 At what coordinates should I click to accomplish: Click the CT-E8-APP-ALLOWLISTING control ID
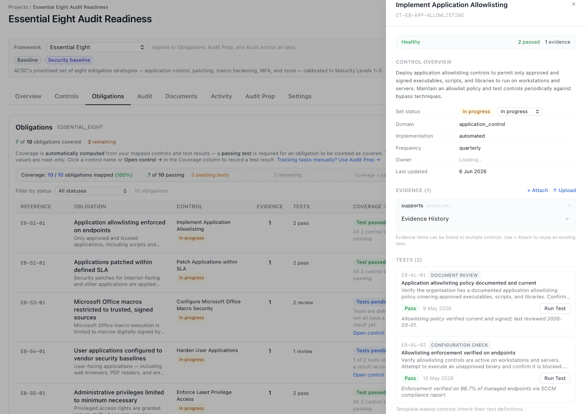[430, 15]
